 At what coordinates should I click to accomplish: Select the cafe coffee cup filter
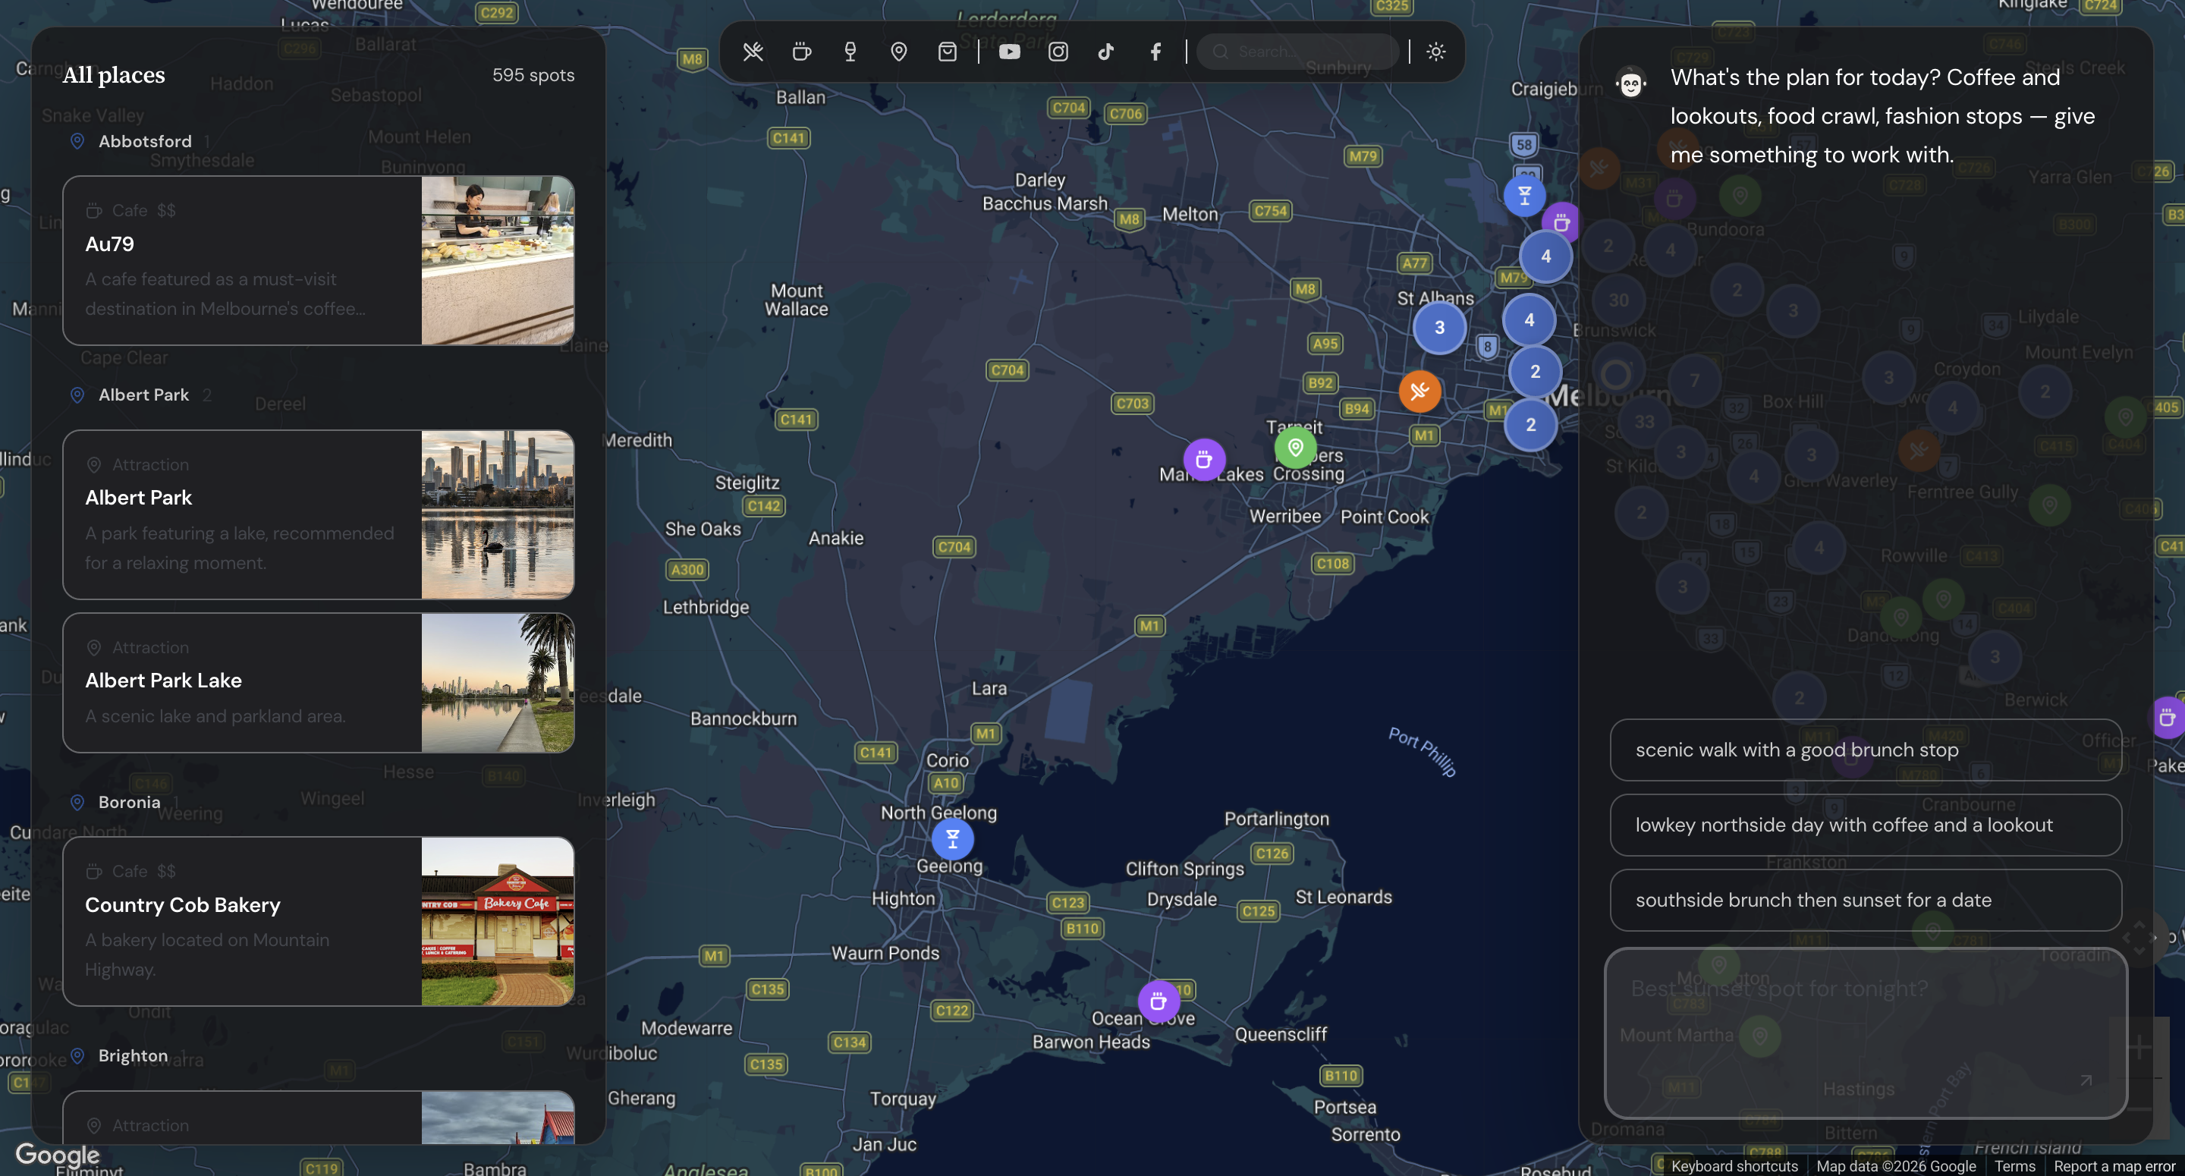pyautogui.click(x=800, y=52)
